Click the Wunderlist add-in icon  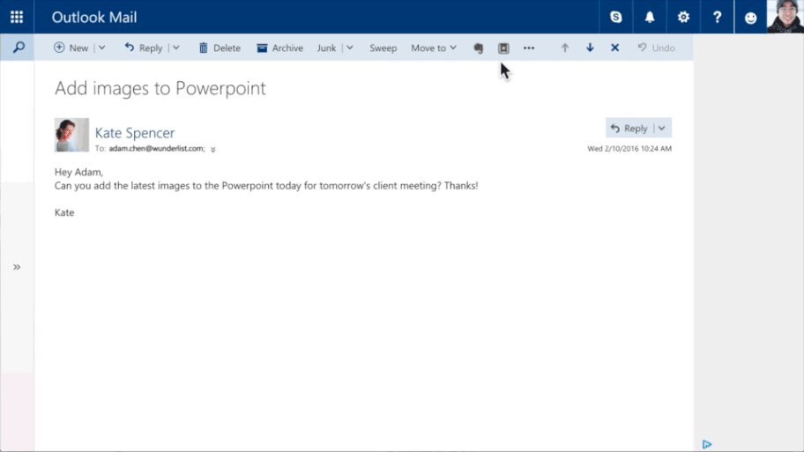[504, 48]
